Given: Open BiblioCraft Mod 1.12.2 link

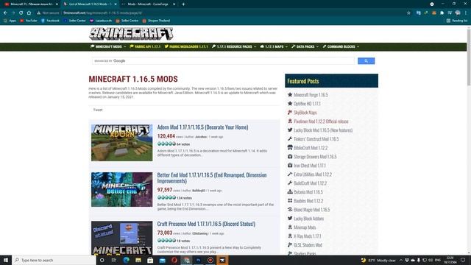Looking at the screenshot, I should [311, 148].
